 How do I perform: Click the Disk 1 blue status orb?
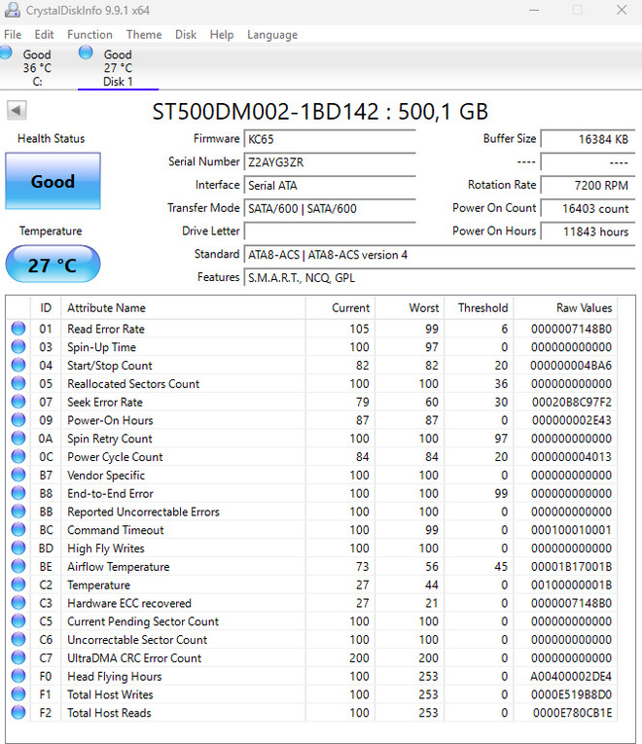(x=86, y=52)
